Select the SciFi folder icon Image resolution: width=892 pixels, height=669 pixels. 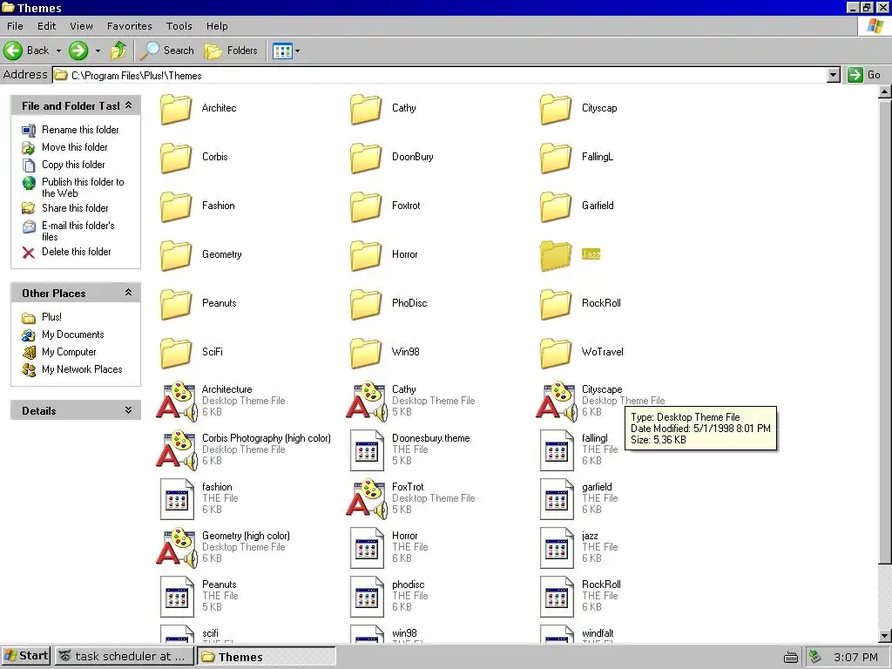coord(176,353)
